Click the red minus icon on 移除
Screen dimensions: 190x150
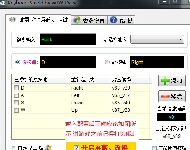(165, 96)
